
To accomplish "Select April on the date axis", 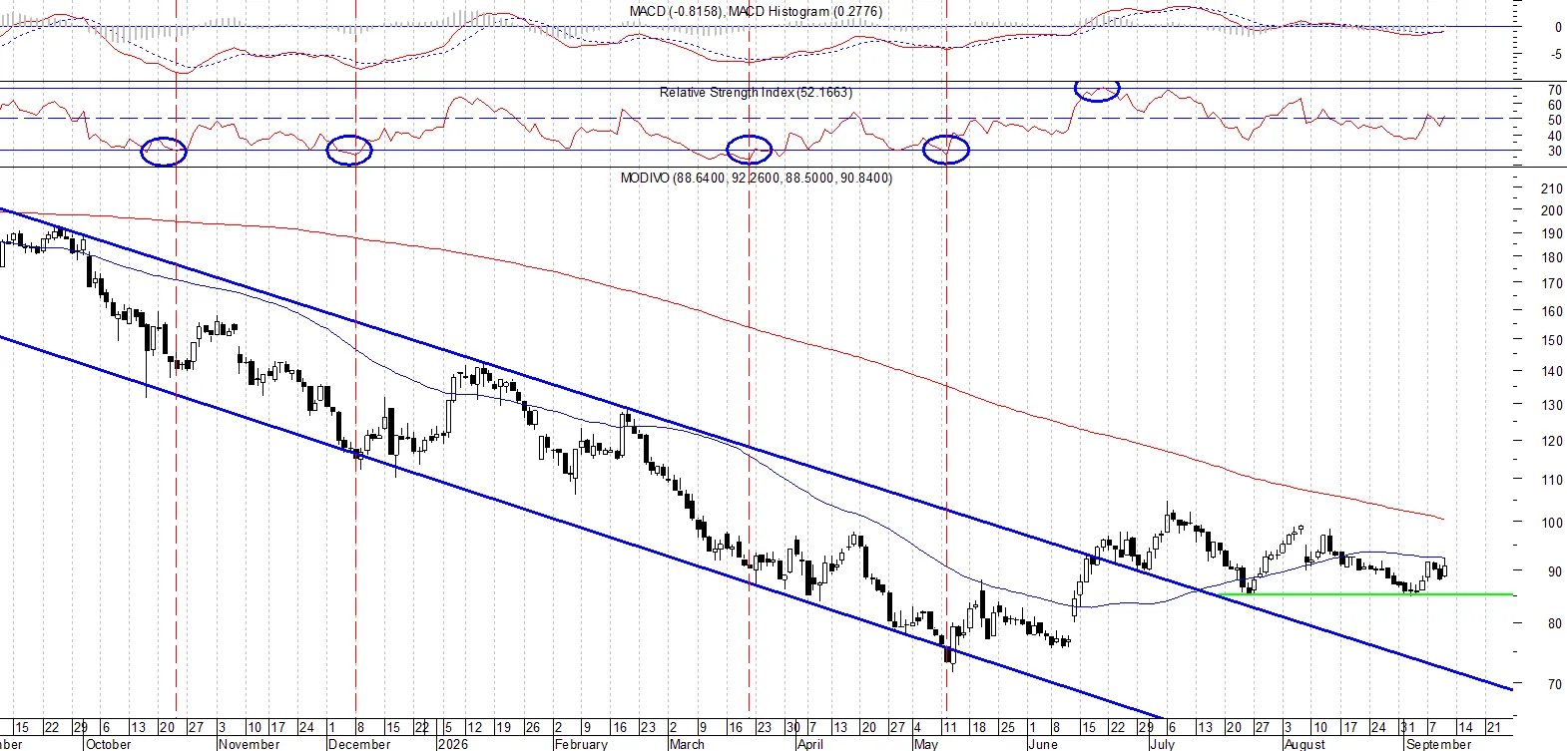I will click(x=810, y=744).
